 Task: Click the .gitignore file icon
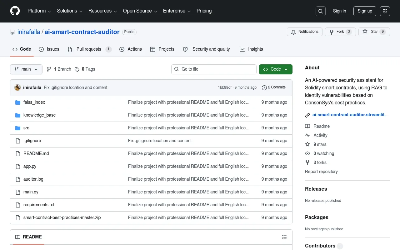tap(18, 141)
